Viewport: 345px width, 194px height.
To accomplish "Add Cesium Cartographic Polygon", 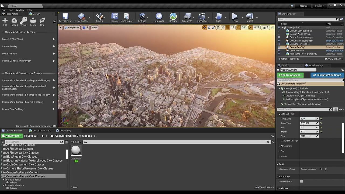I will [x=53, y=61].
